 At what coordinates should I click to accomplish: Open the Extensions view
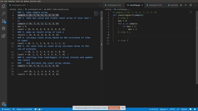(x=3, y=36)
